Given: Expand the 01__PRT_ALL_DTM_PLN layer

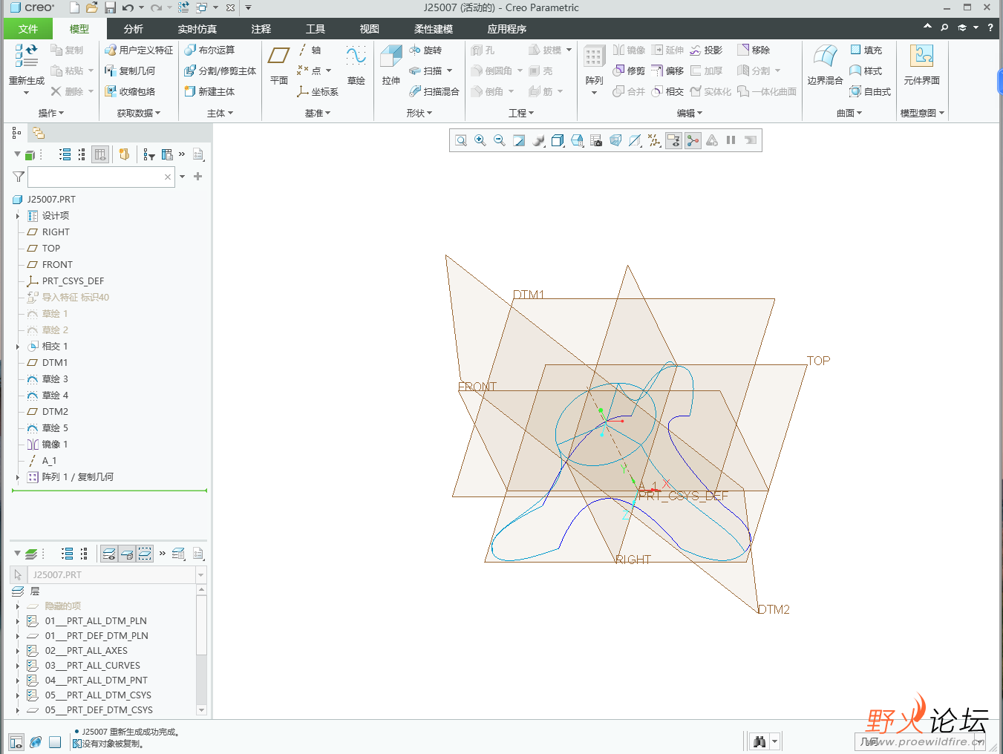Looking at the screenshot, I should [x=18, y=621].
